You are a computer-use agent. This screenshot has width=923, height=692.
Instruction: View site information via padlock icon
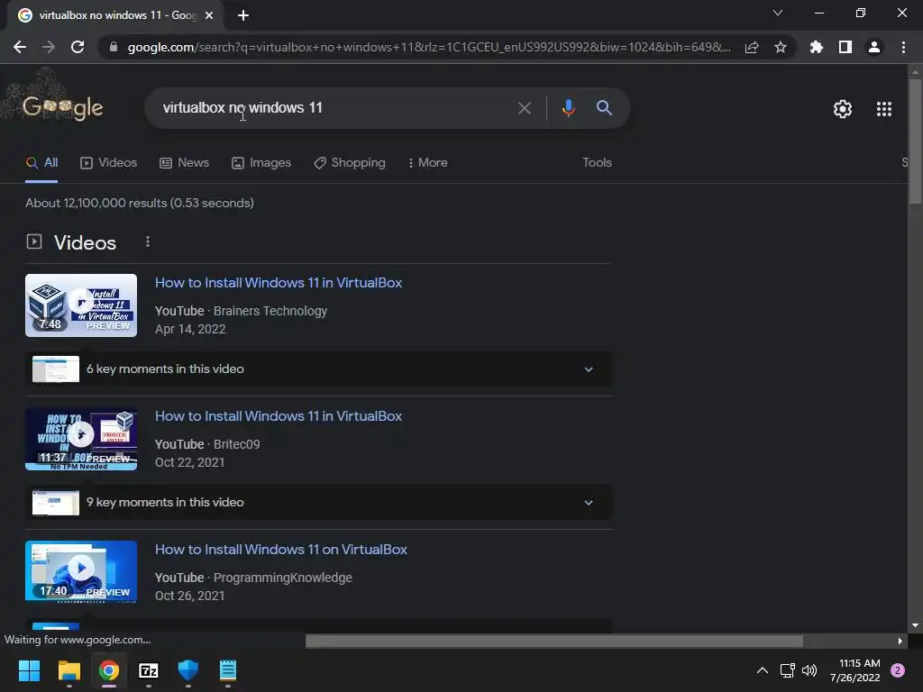click(x=114, y=47)
